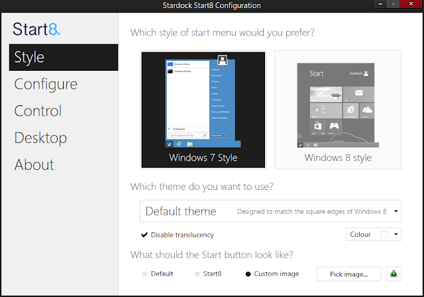Screen dimensions: 424x297
Task: Close the Start8 Configuration window
Action: point(411,4)
